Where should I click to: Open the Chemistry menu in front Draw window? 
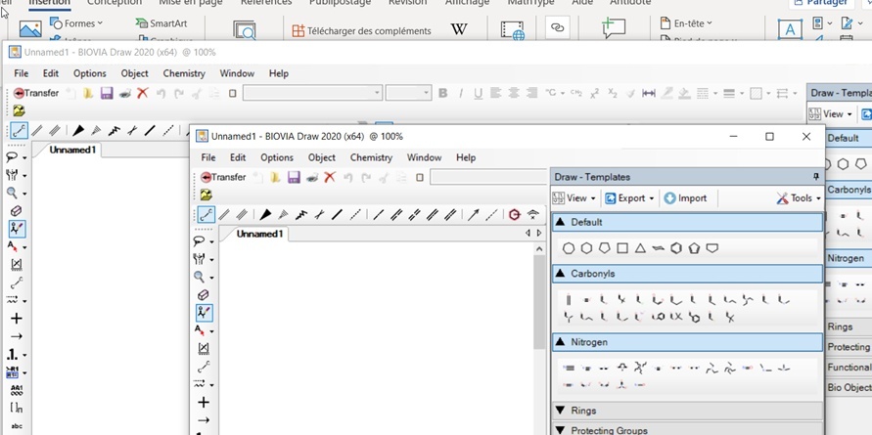pyautogui.click(x=371, y=157)
